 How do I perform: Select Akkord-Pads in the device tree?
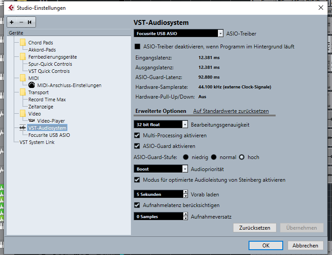[x=42, y=50]
